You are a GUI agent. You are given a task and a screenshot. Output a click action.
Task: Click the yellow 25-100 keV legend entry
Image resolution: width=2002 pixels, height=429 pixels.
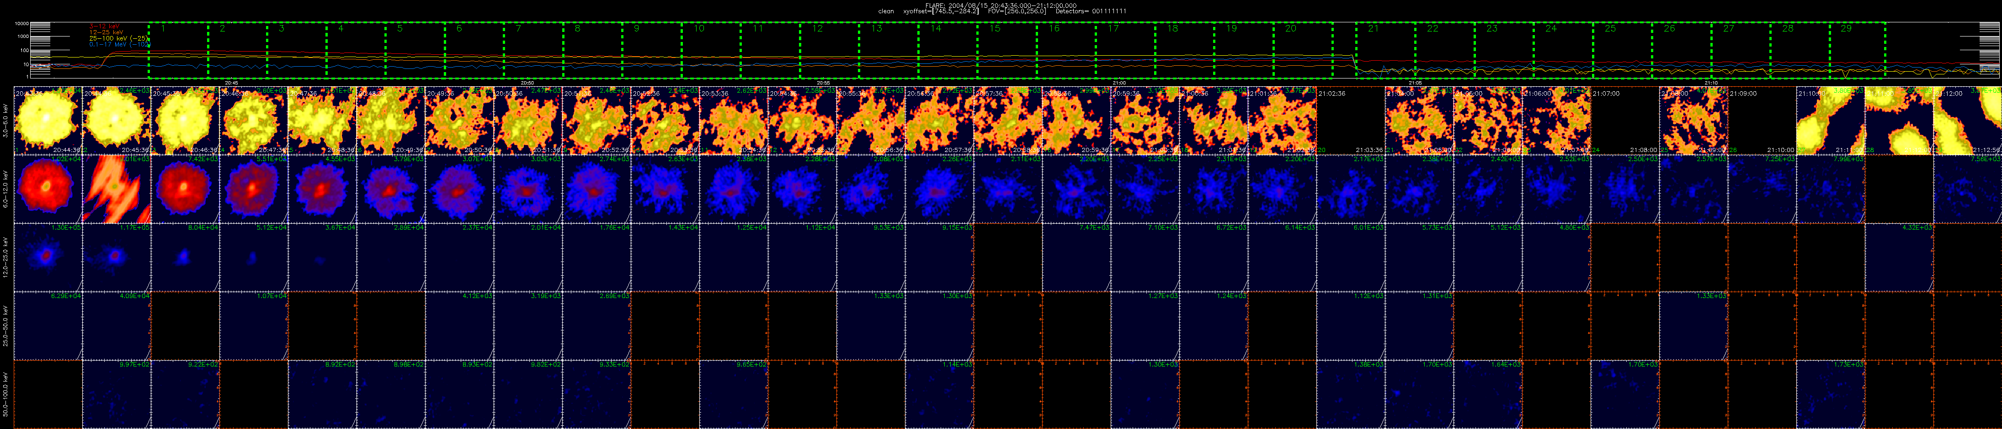point(119,38)
